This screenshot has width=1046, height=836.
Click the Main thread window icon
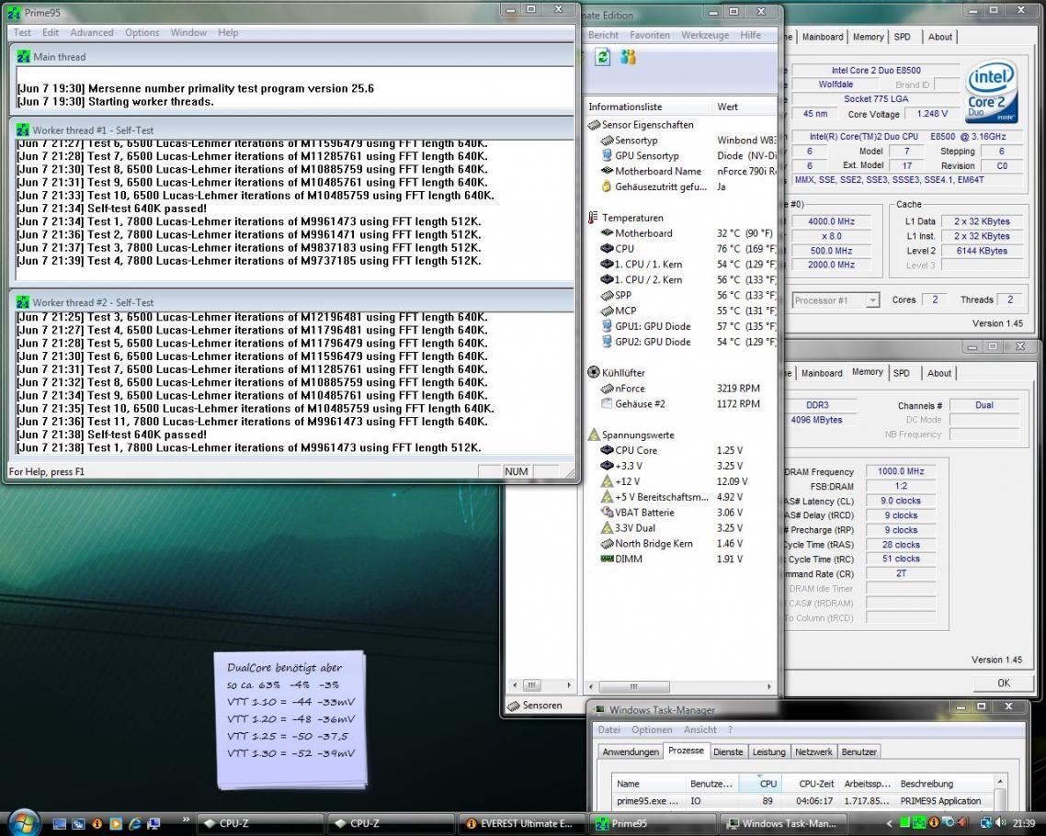(23, 57)
